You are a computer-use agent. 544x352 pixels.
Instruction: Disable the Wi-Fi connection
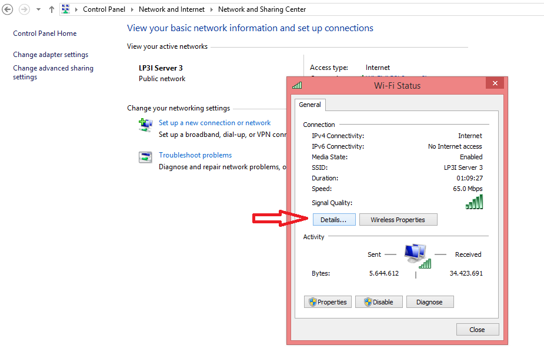point(379,302)
